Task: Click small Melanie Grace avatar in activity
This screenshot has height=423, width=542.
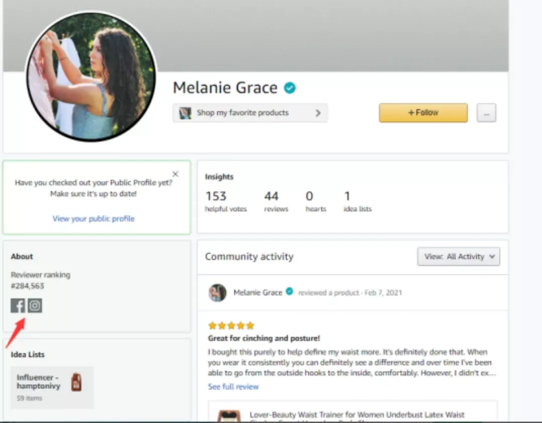Action: [x=217, y=292]
